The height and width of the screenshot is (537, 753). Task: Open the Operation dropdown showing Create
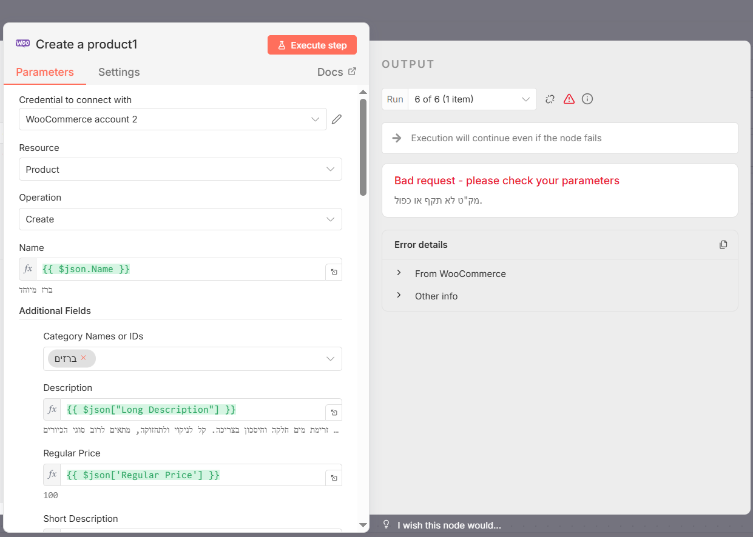click(180, 219)
